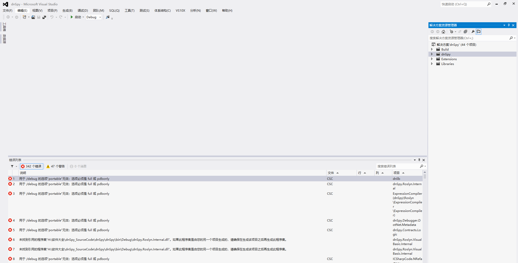The image size is (518, 263).
Task: Click the Error List scrollbar up arrow
Action: point(425,172)
